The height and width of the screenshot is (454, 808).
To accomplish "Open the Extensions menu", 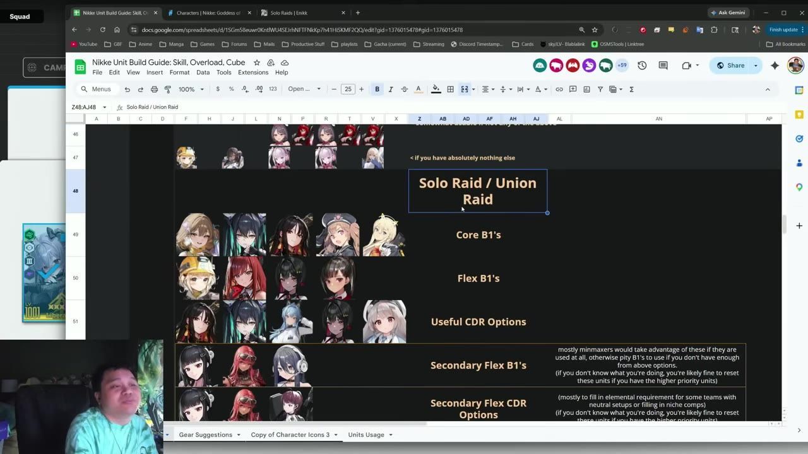I will [x=253, y=73].
